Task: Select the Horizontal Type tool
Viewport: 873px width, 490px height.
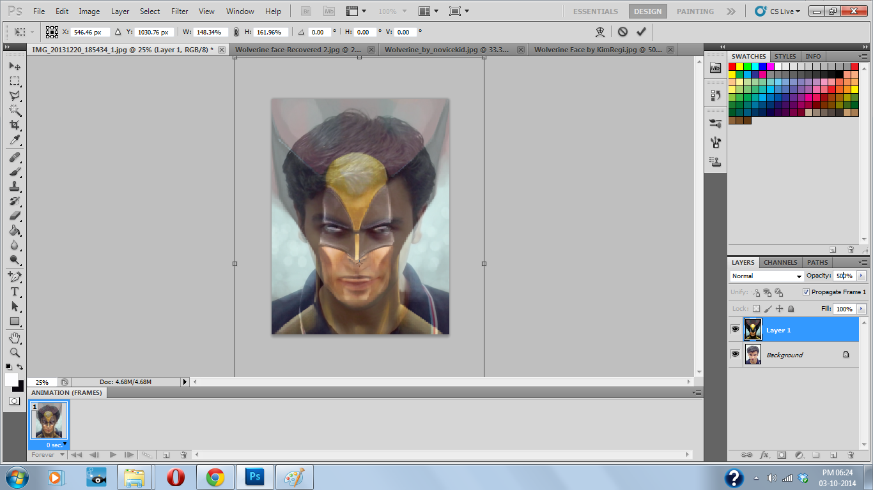Action: [x=14, y=292]
